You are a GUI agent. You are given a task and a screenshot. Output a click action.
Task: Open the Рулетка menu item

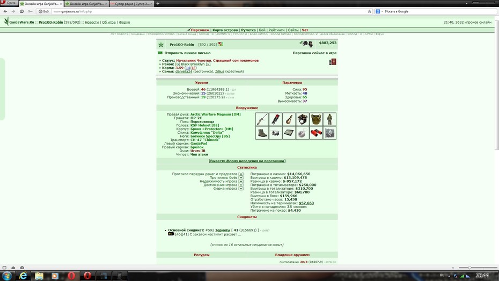248,30
